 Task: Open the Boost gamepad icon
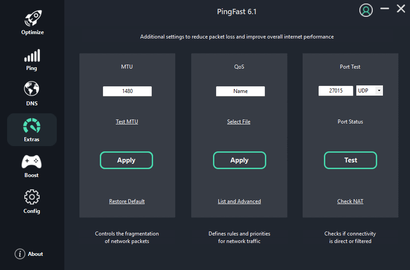(x=32, y=162)
